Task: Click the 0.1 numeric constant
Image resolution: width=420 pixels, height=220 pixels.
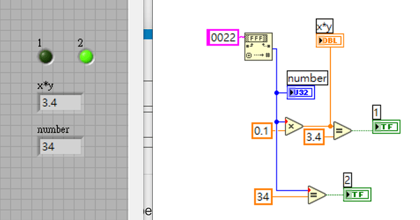Action: [x=262, y=131]
